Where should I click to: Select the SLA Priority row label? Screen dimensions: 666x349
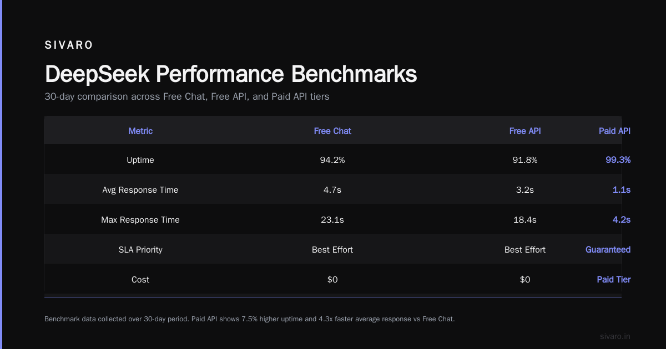pos(140,250)
